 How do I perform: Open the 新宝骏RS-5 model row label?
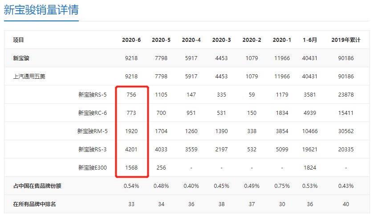pyautogui.click(x=92, y=94)
